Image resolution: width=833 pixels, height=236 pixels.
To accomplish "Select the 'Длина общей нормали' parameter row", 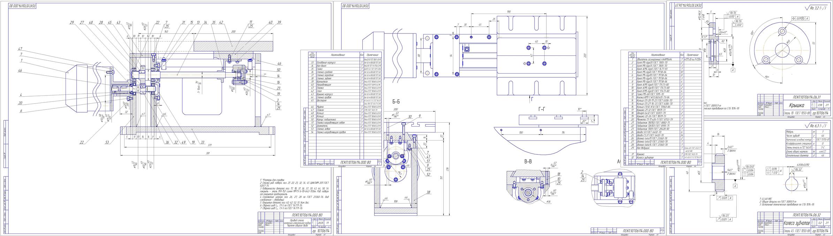I will tap(808, 151).
